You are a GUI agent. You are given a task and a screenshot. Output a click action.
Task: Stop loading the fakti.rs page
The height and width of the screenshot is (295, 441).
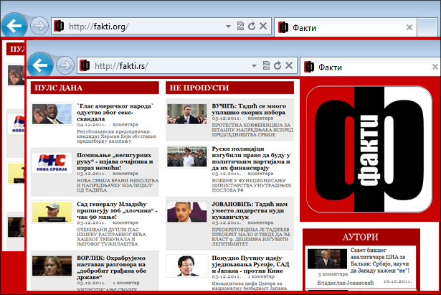point(289,66)
